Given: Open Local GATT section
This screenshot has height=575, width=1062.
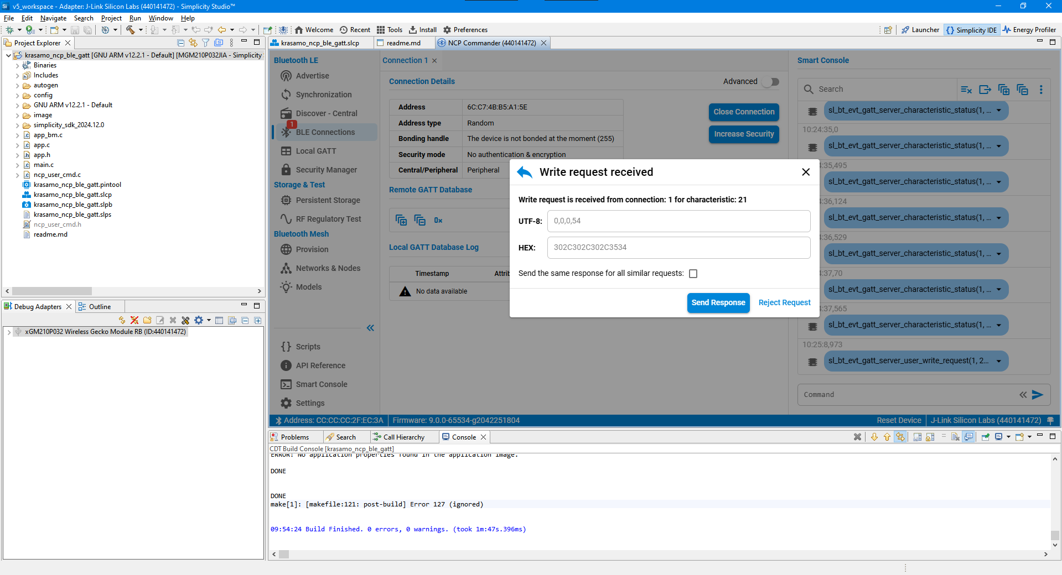Looking at the screenshot, I should [x=315, y=151].
